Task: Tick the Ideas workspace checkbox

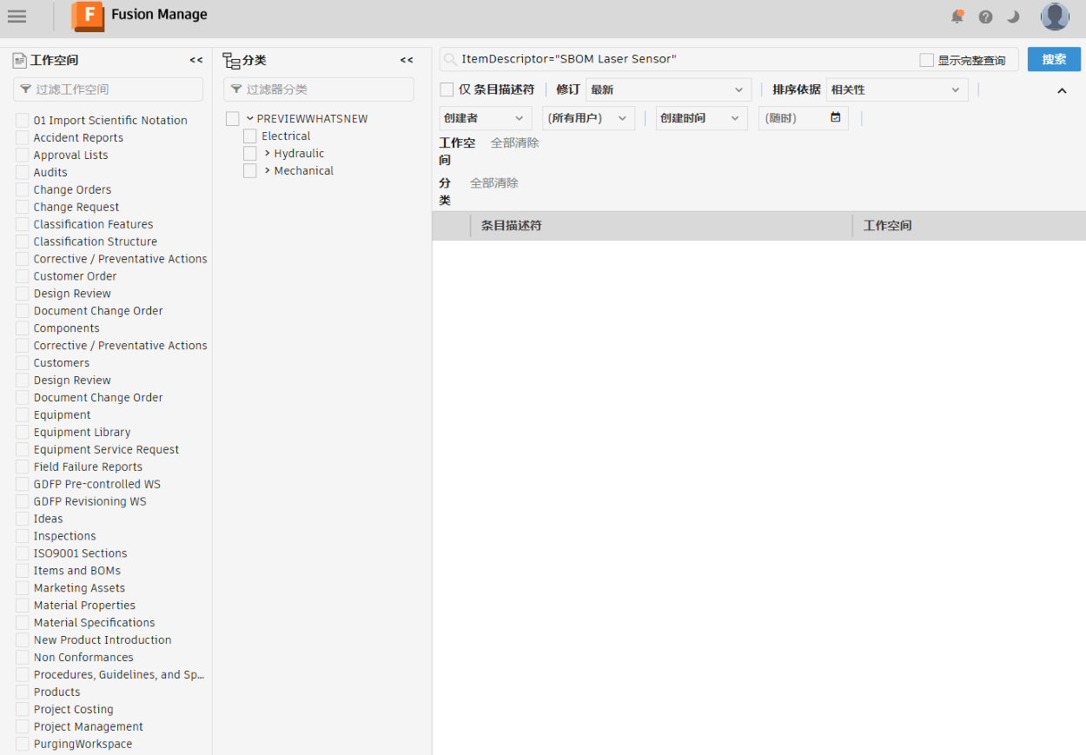Action: click(23, 519)
